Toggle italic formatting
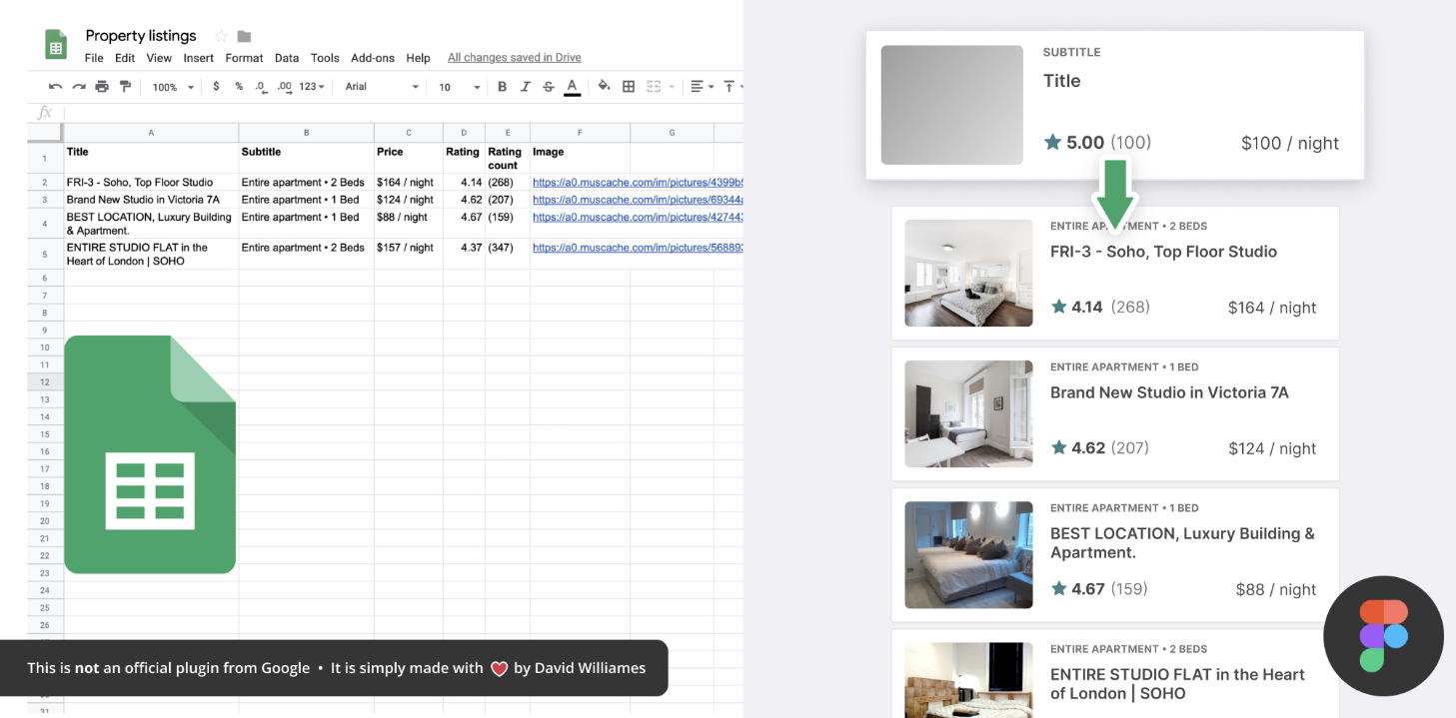Viewport: 1456px width, 718px height. (526, 87)
